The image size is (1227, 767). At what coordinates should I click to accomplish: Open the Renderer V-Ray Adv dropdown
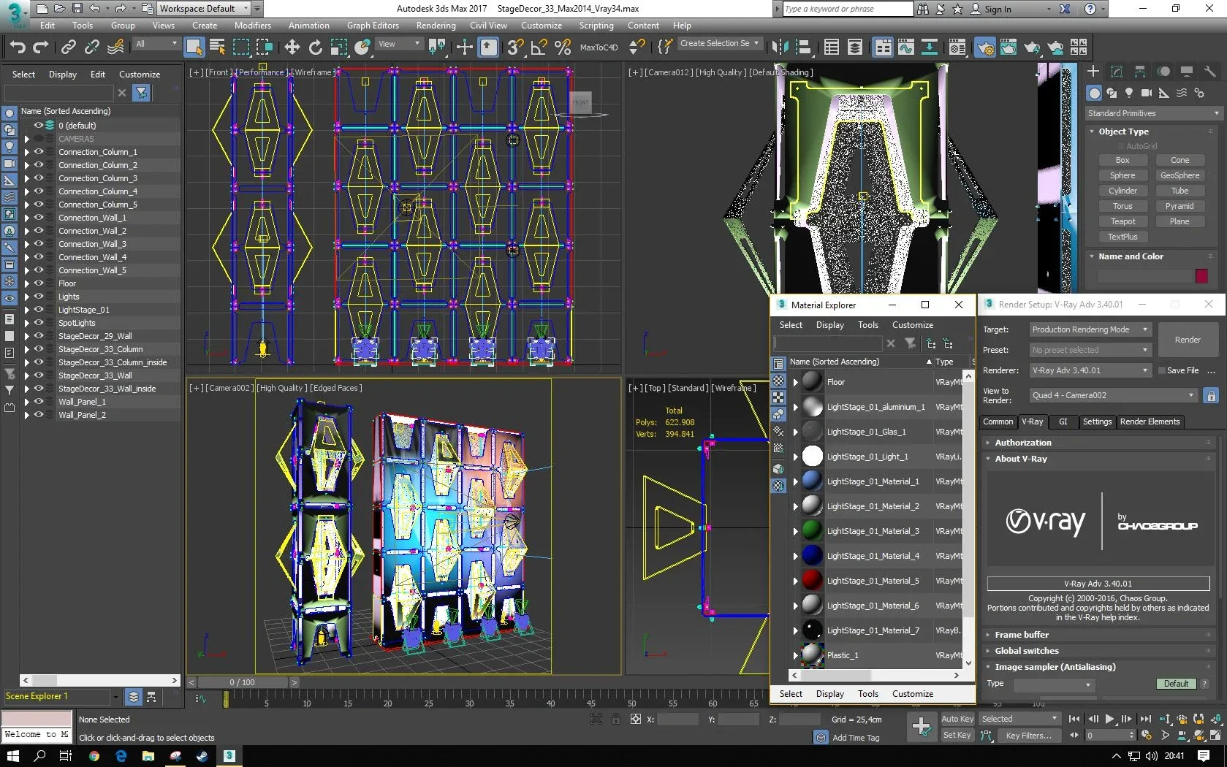[1090, 370]
